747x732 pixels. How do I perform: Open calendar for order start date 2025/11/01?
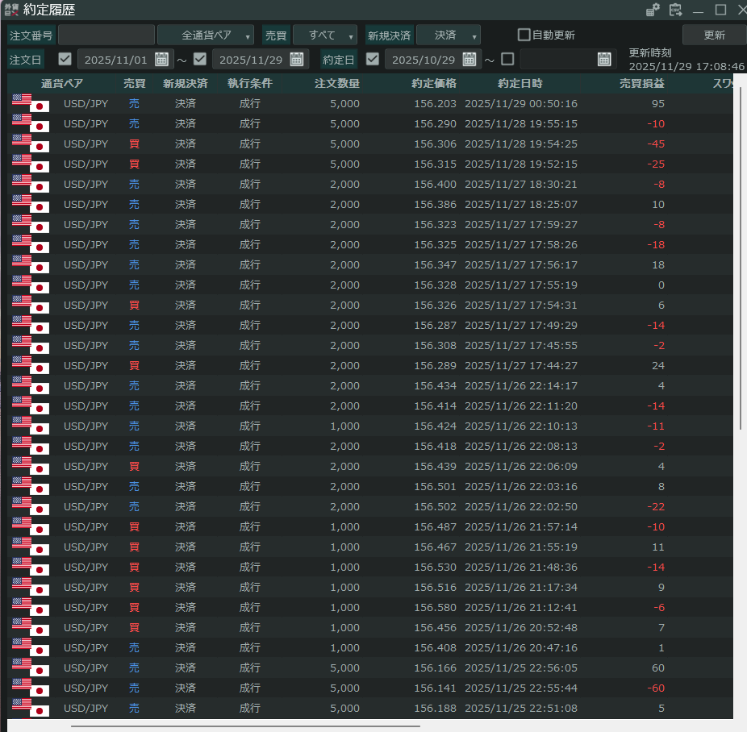click(x=162, y=59)
